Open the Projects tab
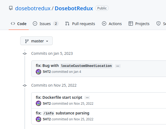 pyautogui.click(x=139, y=24)
